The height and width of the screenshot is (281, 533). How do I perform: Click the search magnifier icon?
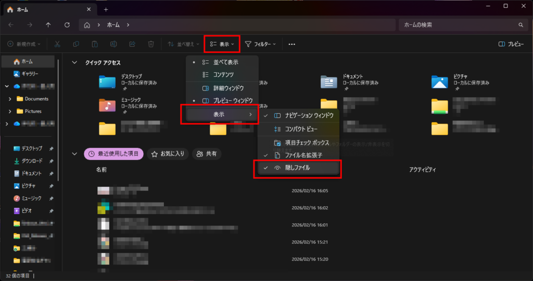521,25
